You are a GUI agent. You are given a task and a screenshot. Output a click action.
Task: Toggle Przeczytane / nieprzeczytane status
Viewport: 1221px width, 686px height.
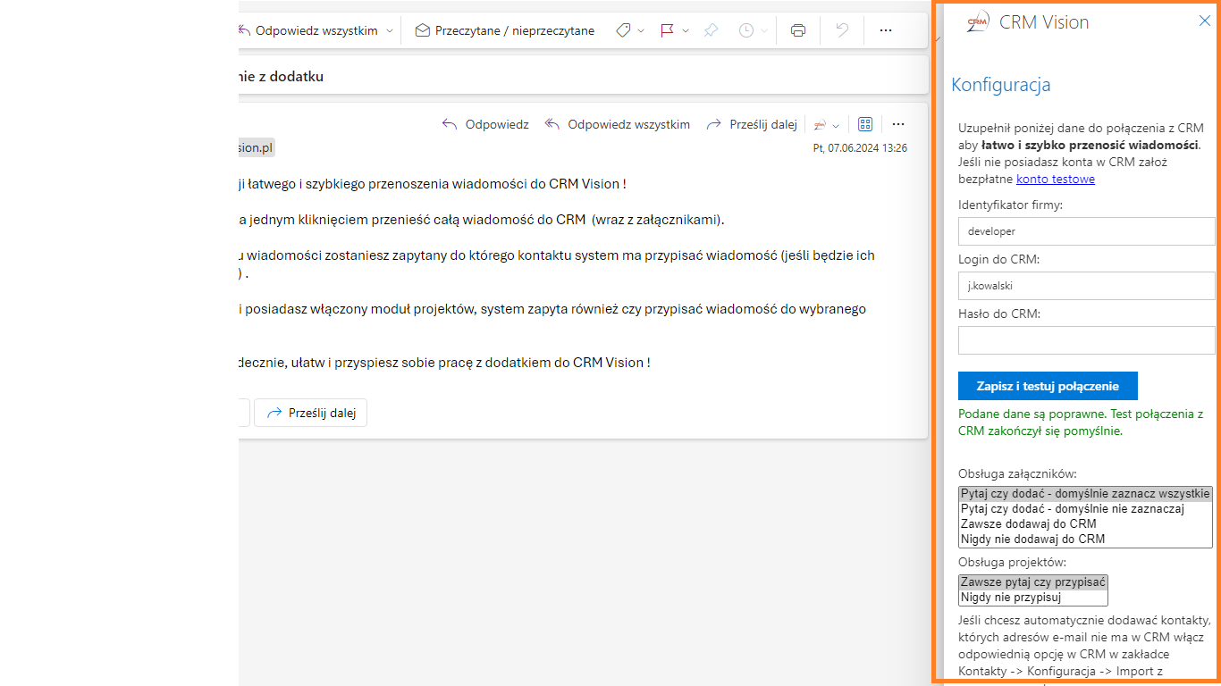point(505,30)
